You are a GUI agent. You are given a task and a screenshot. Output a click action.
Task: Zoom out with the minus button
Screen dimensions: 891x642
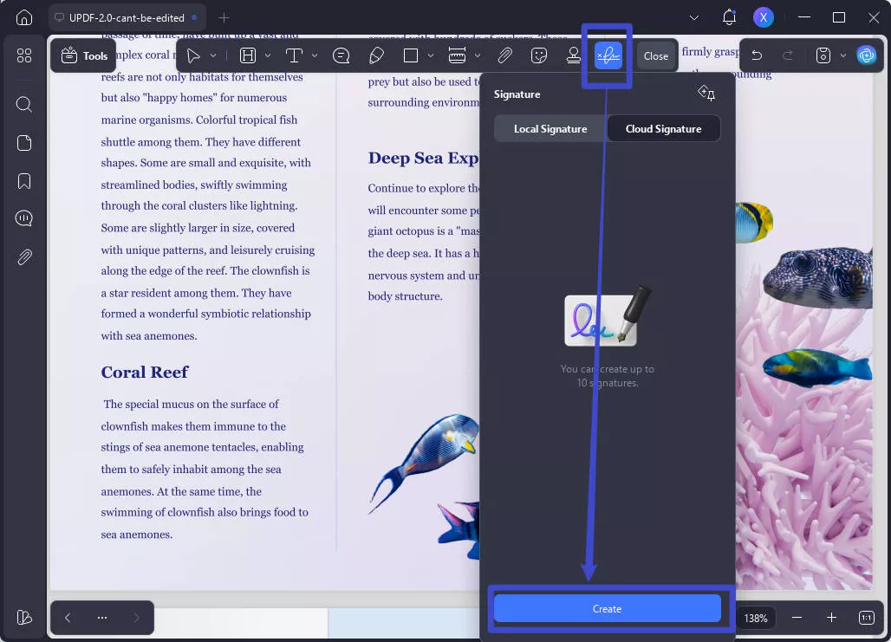(797, 618)
